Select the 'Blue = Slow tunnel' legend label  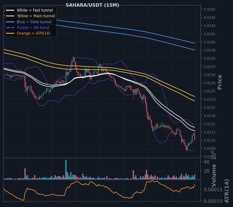pos(34,22)
